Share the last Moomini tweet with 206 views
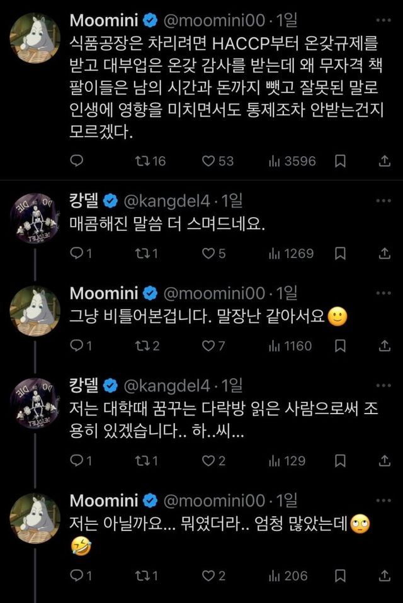Image resolution: width=403 pixels, height=603 pixels. point(384,575)
